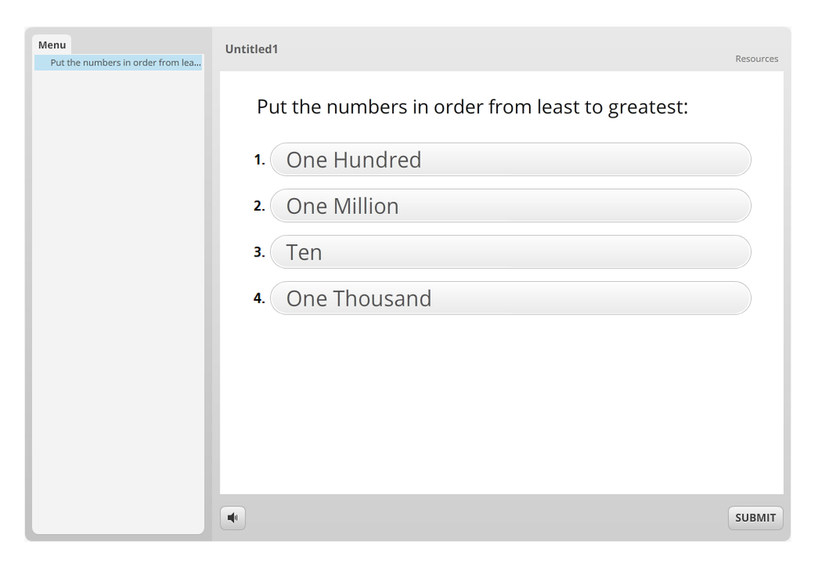Viewport: 818px width, 567px height.
Task: Click the SUBMIT button
Action: coord(755,518)
